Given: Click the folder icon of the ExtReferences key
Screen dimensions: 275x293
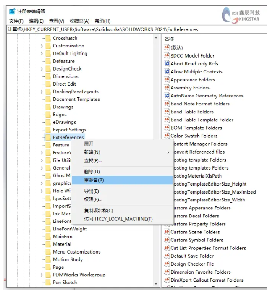Looking at the screenshot, I should click(x=48, y=137).
